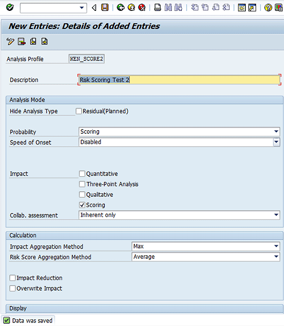Uncheck Scoring impact checkbox
The height and width of the screenshot is (326, 284).
[82, 205]
